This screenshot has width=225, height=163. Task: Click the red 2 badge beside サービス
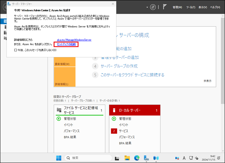pos(114,131)
